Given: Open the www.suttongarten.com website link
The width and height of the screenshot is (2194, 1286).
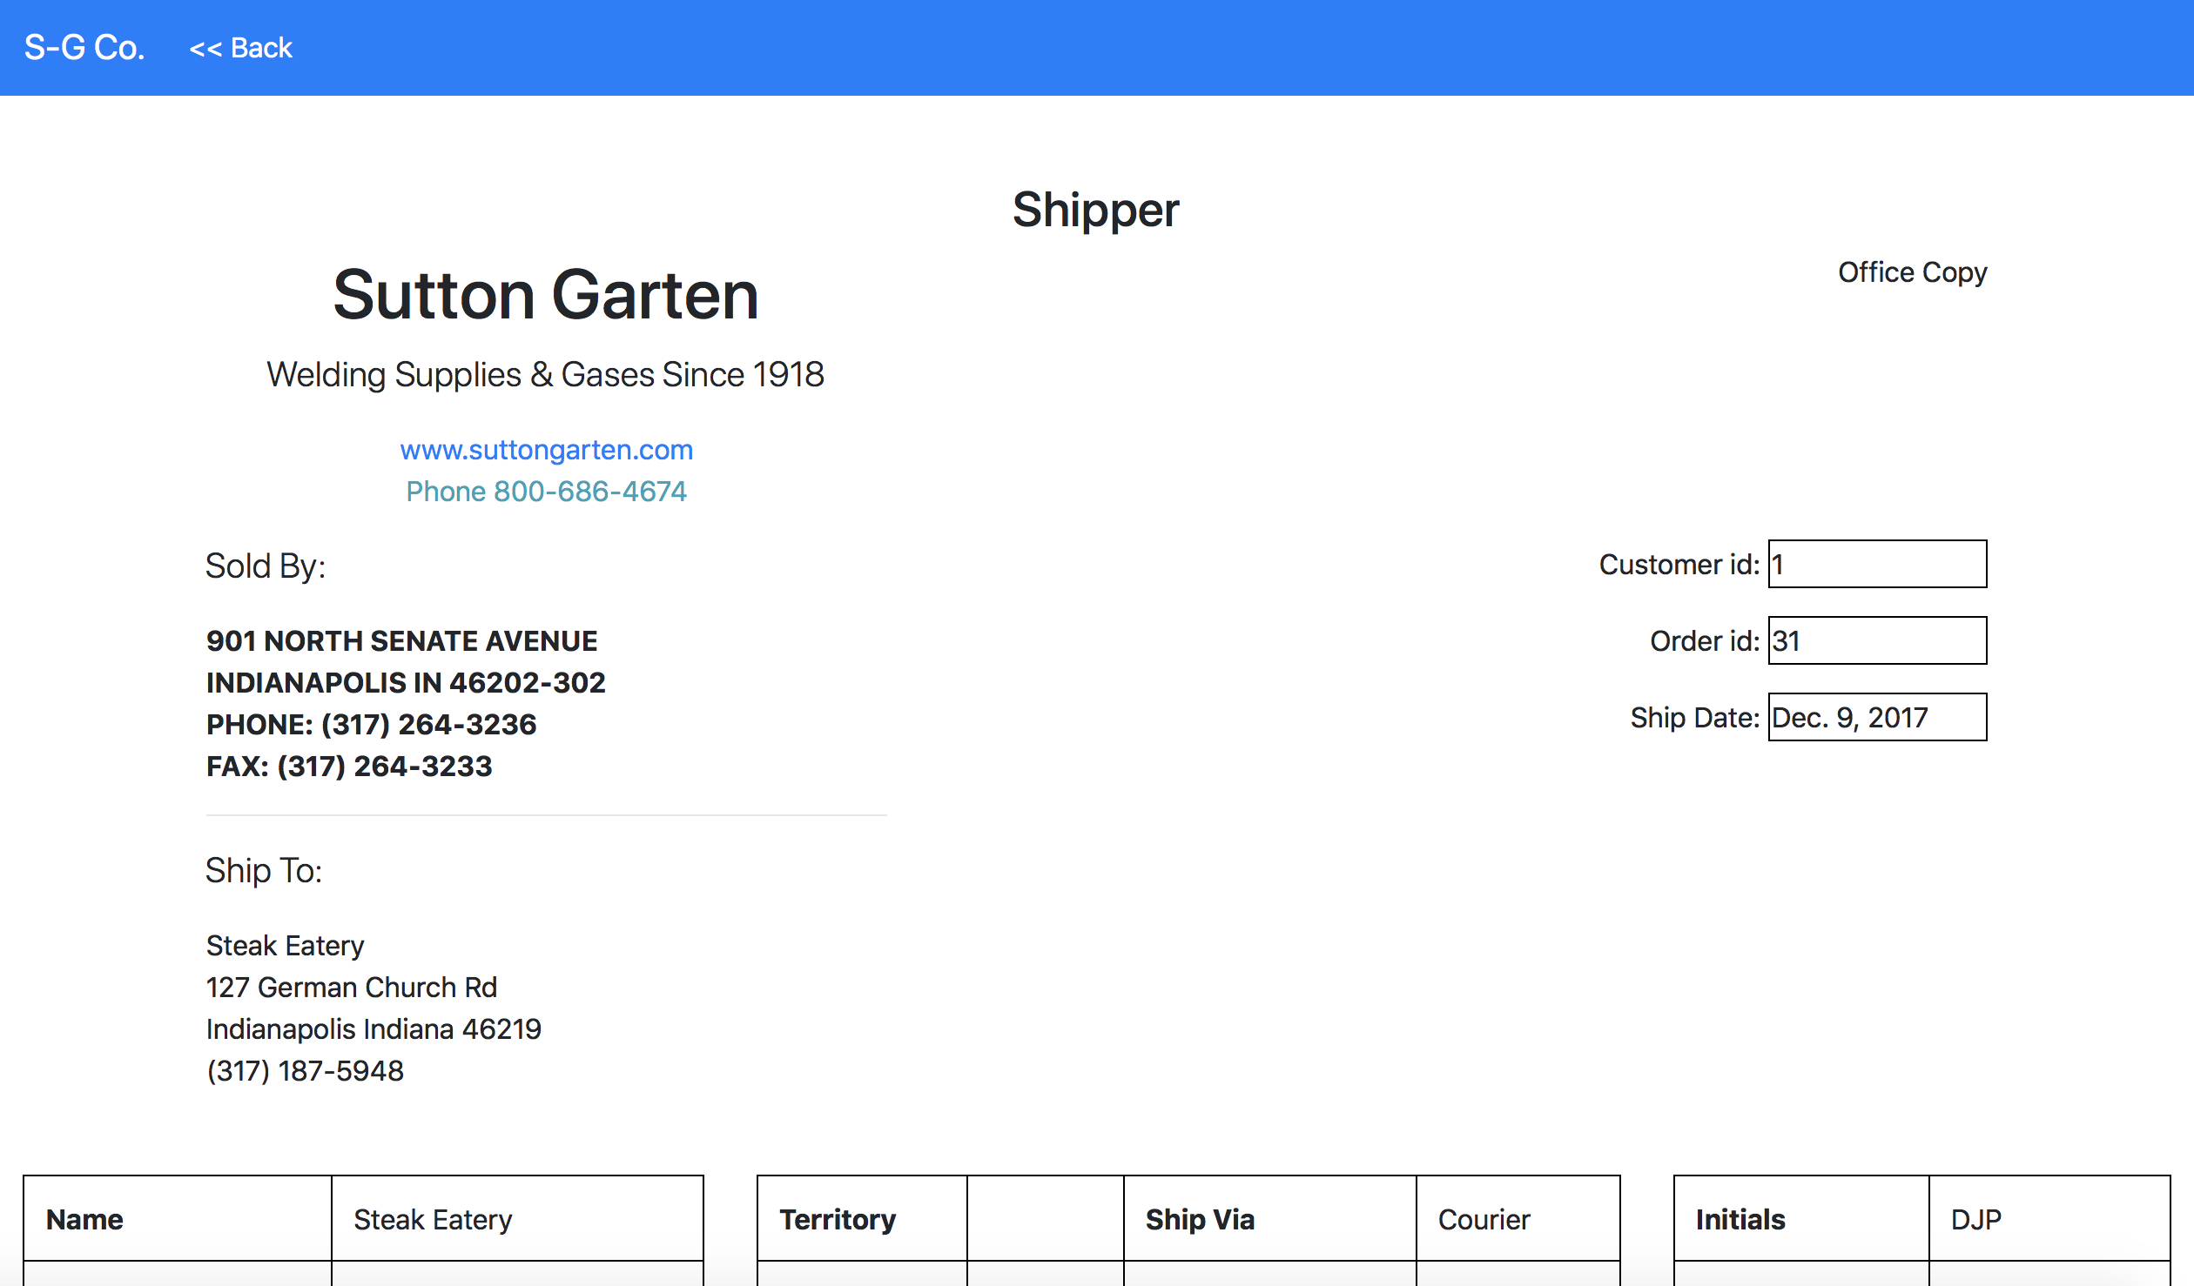Looking at the screenshot, I should click(546, 450).
